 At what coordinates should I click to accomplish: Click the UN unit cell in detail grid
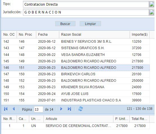point(33,126)
